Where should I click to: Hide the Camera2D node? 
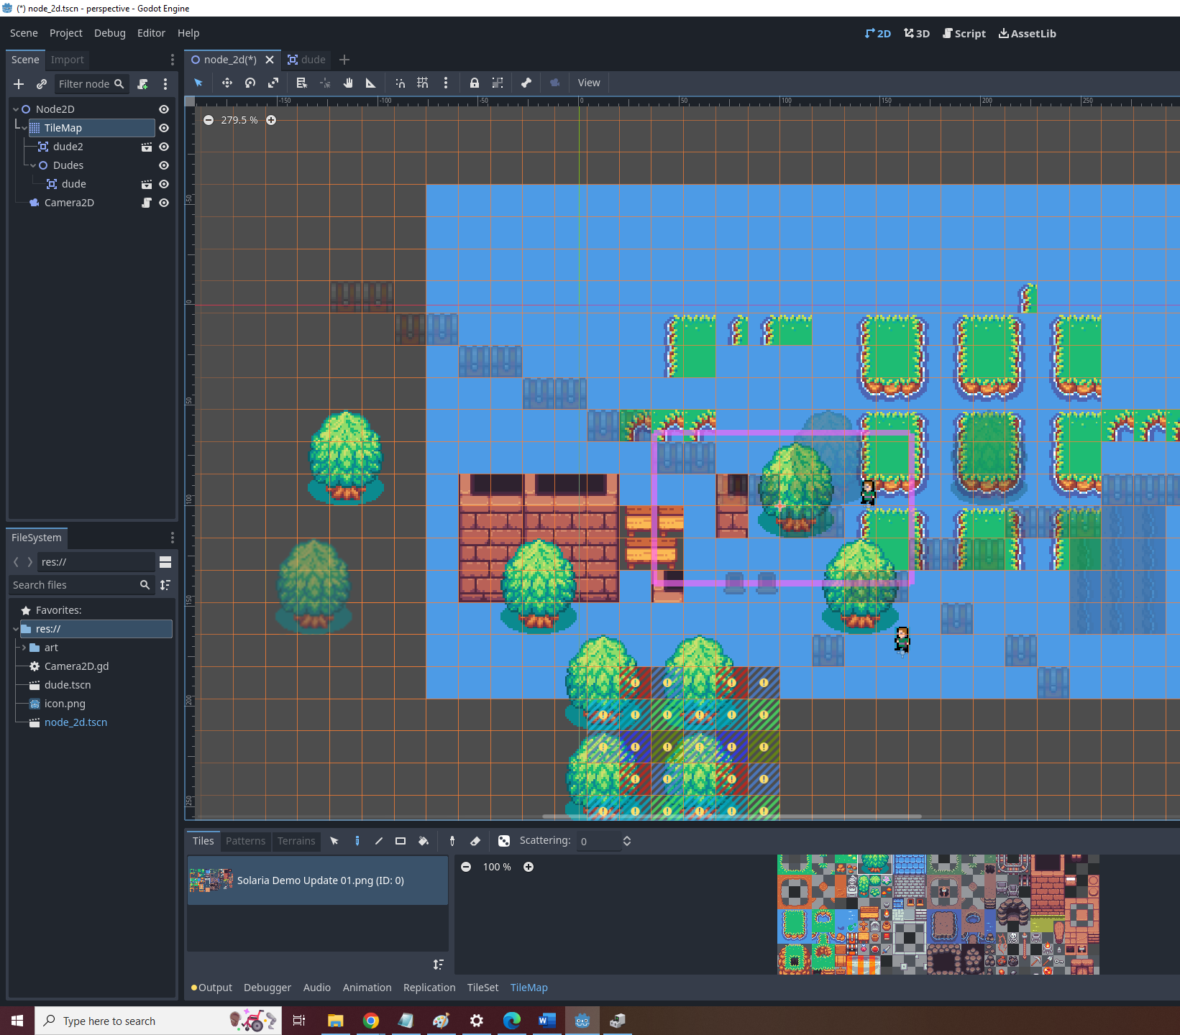click(x=163, y=203)
